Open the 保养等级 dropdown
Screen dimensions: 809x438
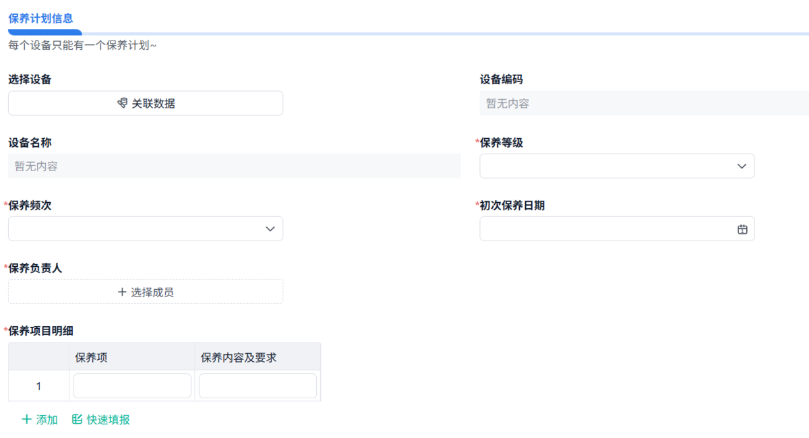click(617, 166)
